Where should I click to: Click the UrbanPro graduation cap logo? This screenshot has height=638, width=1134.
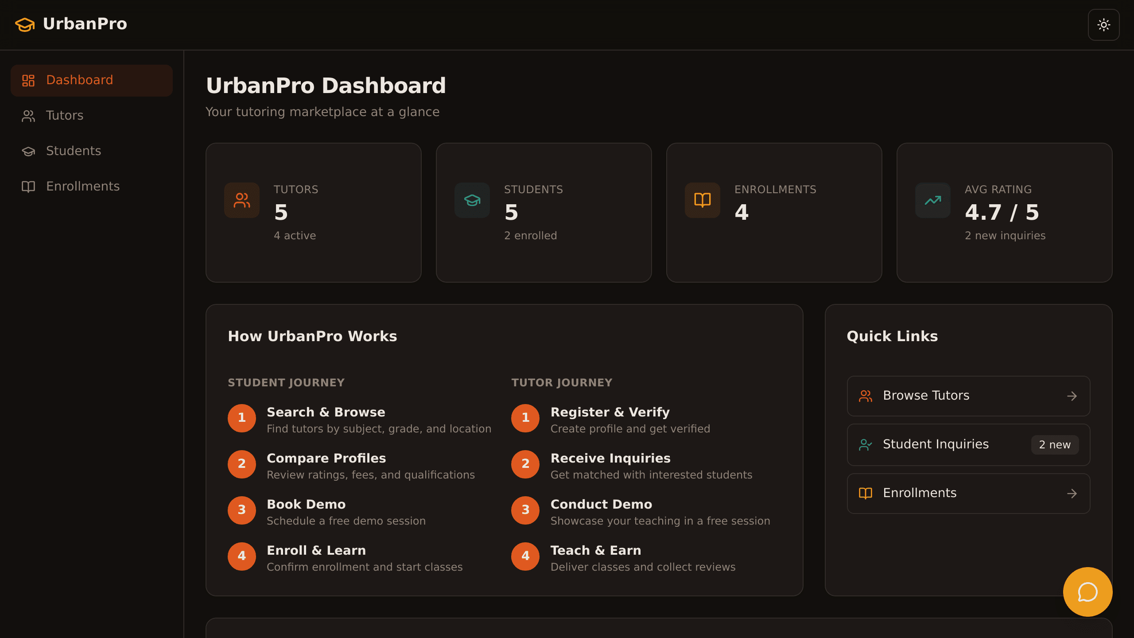coord(25,24)
